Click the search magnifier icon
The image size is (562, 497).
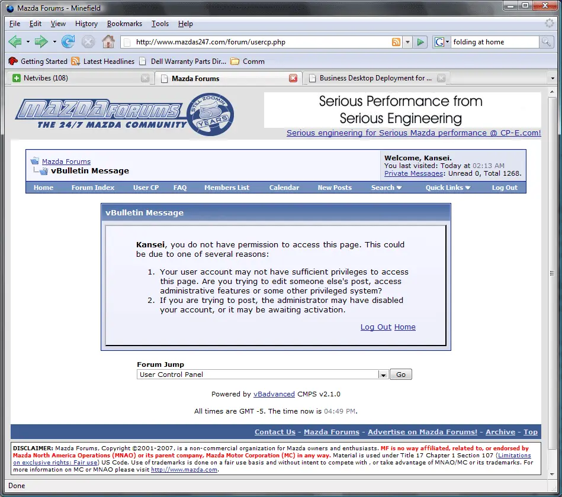pos(546,42)
